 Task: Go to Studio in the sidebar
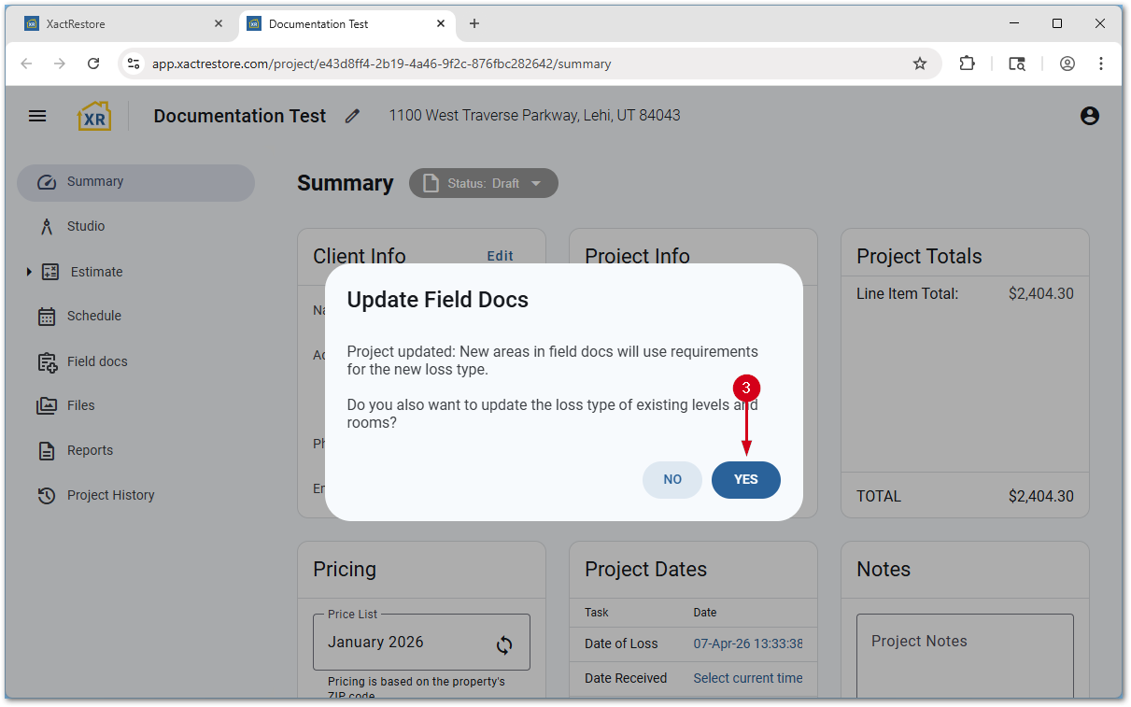tap(85, 226)
